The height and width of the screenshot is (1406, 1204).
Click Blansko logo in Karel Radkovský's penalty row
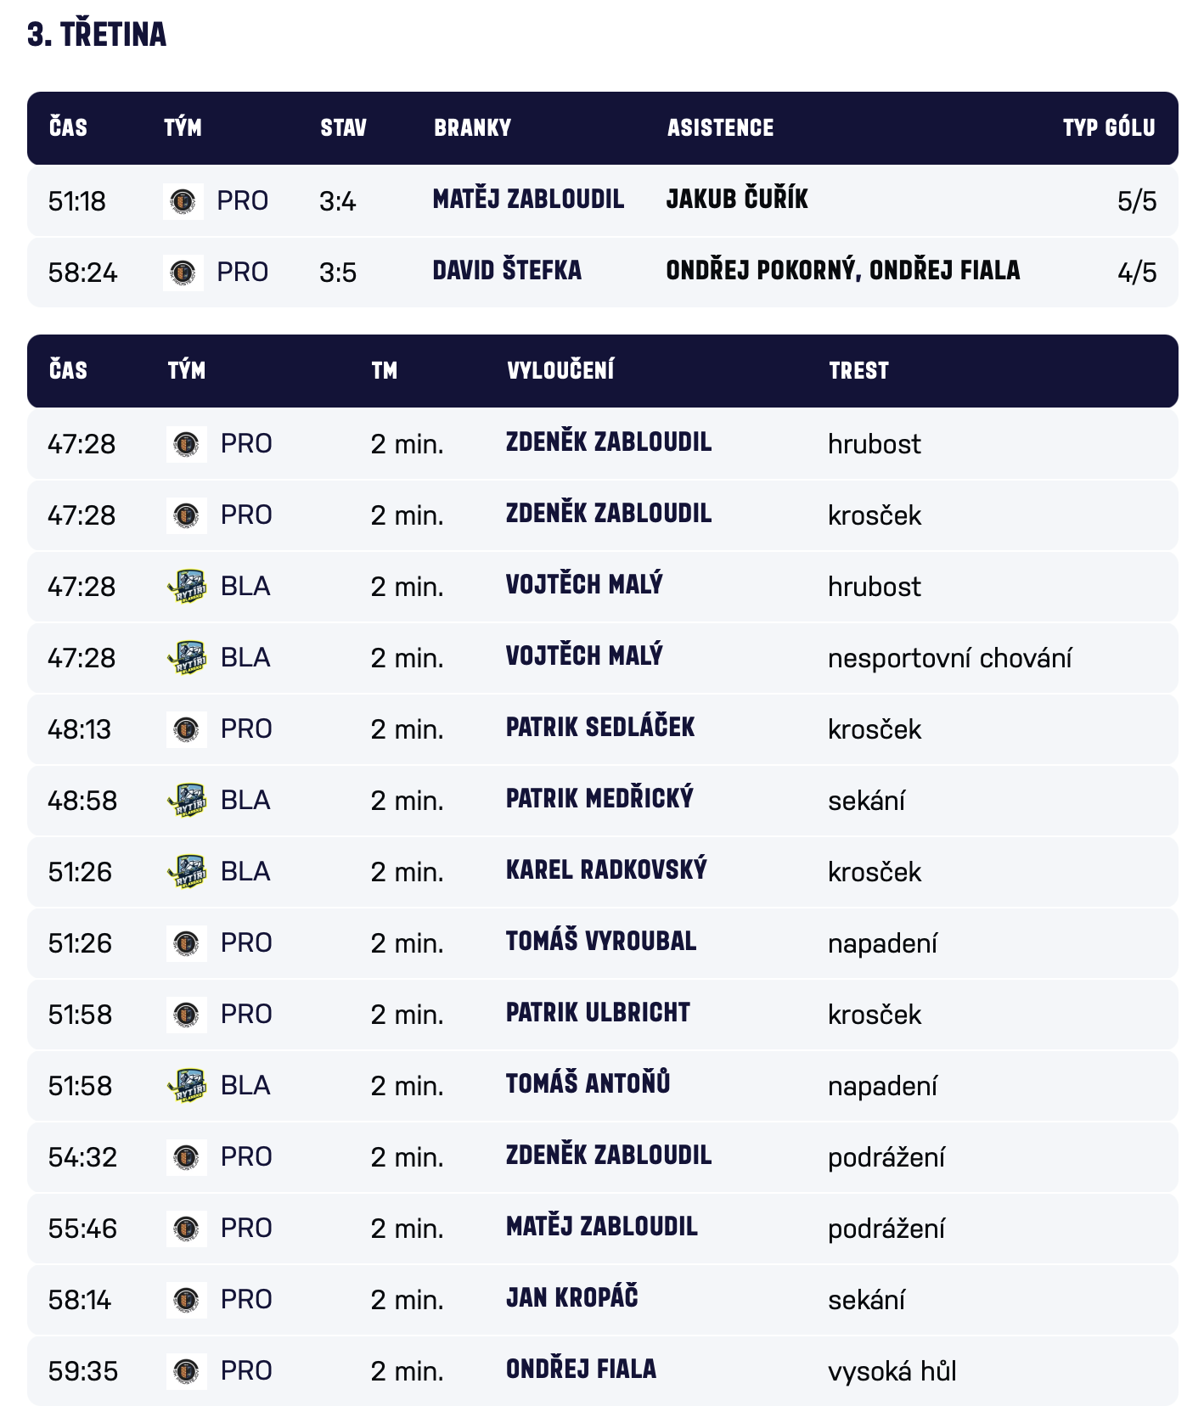pos(187,872)
